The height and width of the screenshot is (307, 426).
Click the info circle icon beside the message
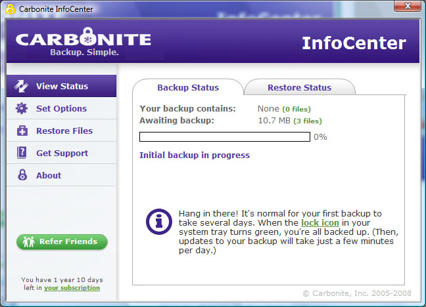159,222
